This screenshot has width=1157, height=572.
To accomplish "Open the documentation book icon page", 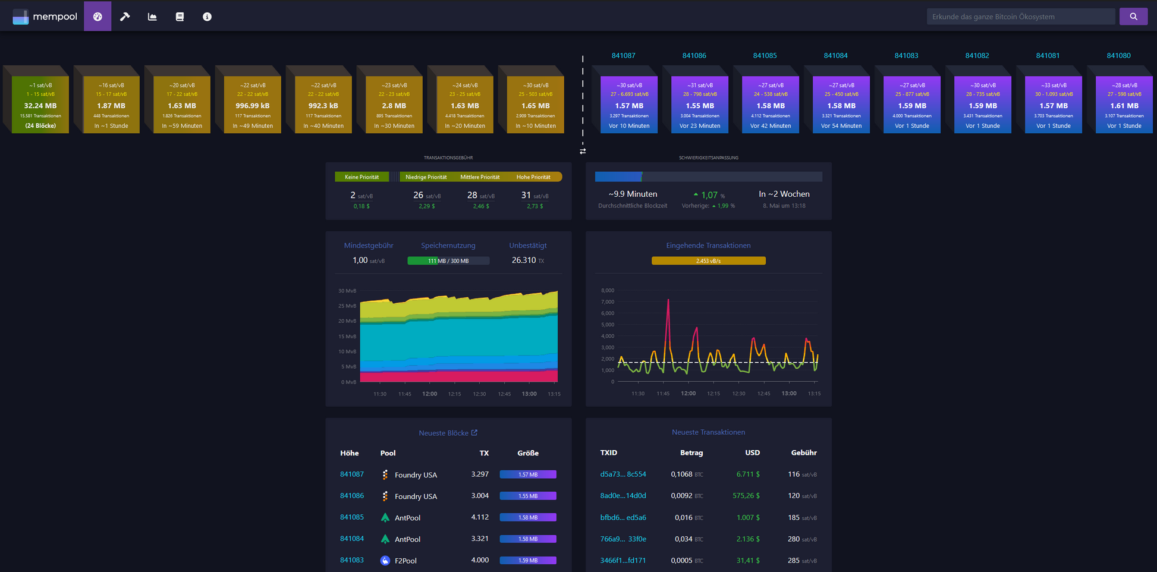I will (x=180, y=17).
